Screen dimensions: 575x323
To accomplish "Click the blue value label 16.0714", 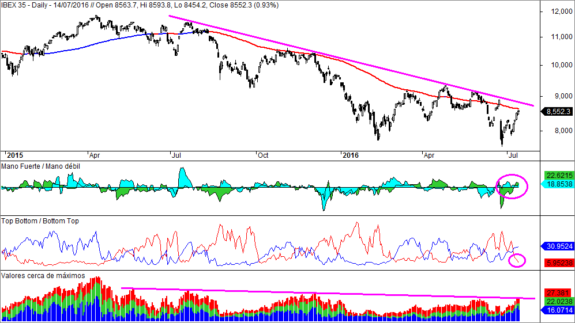I will pyautogui.click(x=557, y=310).
